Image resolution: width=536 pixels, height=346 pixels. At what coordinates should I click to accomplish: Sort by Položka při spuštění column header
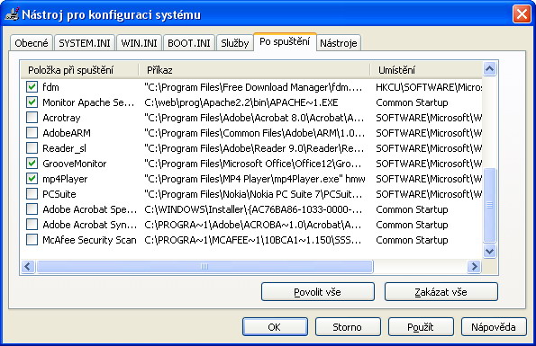(79, 70)
